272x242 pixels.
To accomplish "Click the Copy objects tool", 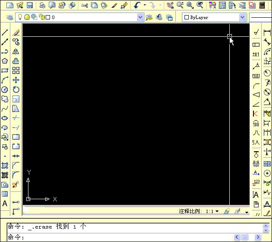I will click(x=16, y=42).
